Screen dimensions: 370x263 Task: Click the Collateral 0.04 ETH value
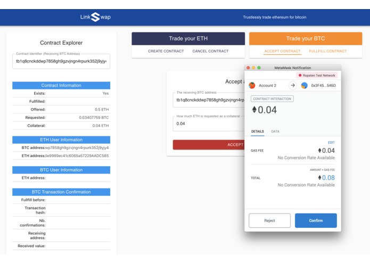(101, 126)
